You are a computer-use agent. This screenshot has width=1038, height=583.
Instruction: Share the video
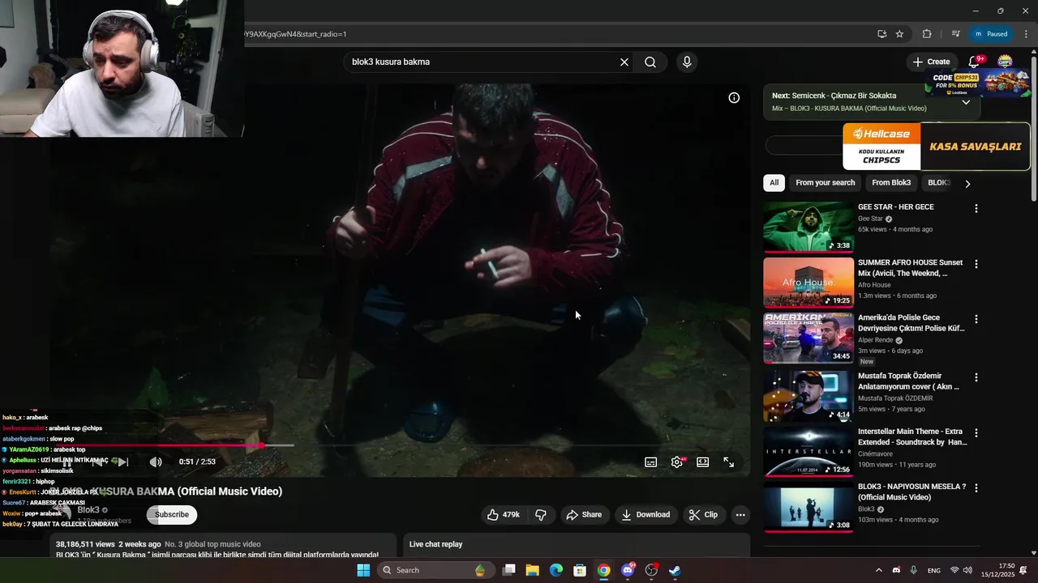(x=584, y=514)
